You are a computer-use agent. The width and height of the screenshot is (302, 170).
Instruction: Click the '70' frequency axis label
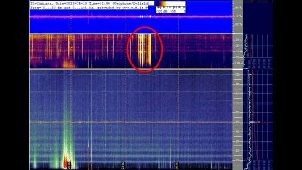237,103
